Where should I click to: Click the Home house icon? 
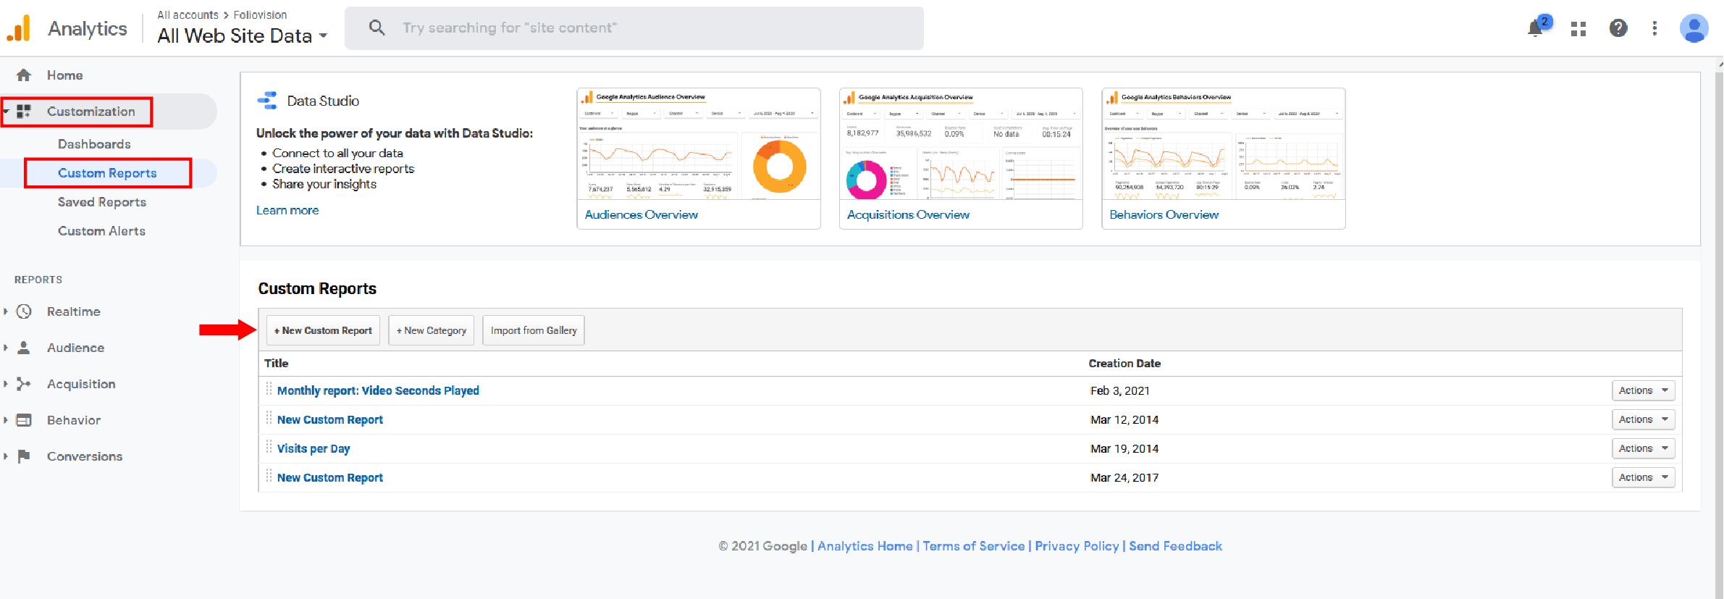click(24, 75)
